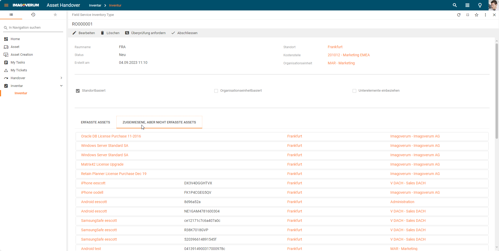Screen dimensions: 499x251
Task: Click the Asset Creation icon
Action: coord(6,55)
